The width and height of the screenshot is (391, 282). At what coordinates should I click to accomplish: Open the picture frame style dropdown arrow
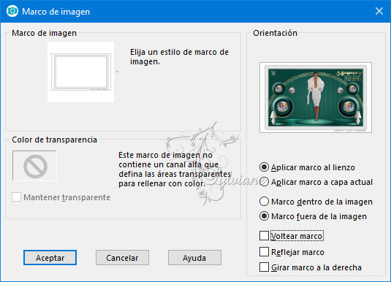pyautogui.click(x=117, y=72)
